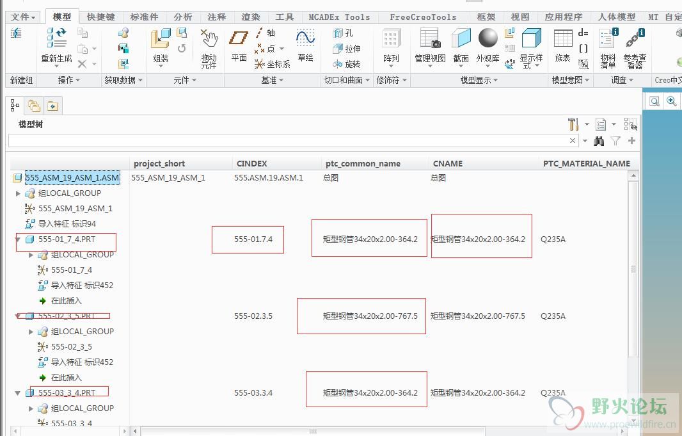This screenshot has height=436, width=682.
Task: Open the 模型意图 group dropdown
Action: 570,80
